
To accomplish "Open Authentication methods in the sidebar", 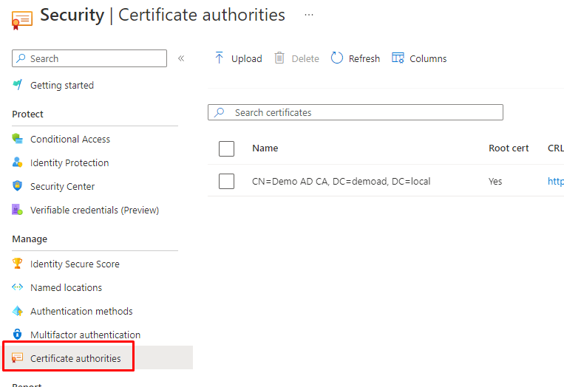I will coord(81,311).
